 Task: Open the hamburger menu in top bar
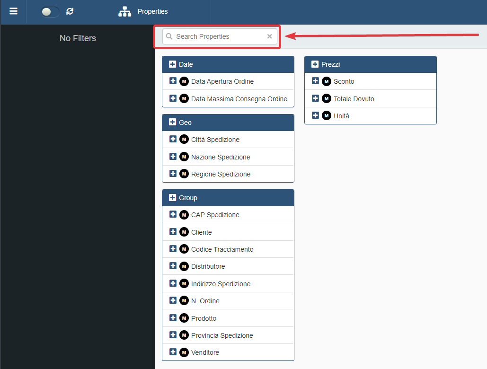coord(13,11)
